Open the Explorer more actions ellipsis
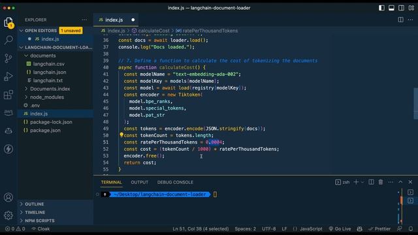418x235 pixels. [x=84, y=20]
